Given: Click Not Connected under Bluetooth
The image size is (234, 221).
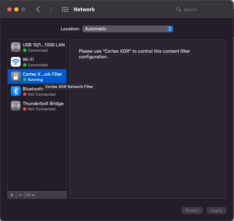Looking at the screenshot, I should point(41,94).
